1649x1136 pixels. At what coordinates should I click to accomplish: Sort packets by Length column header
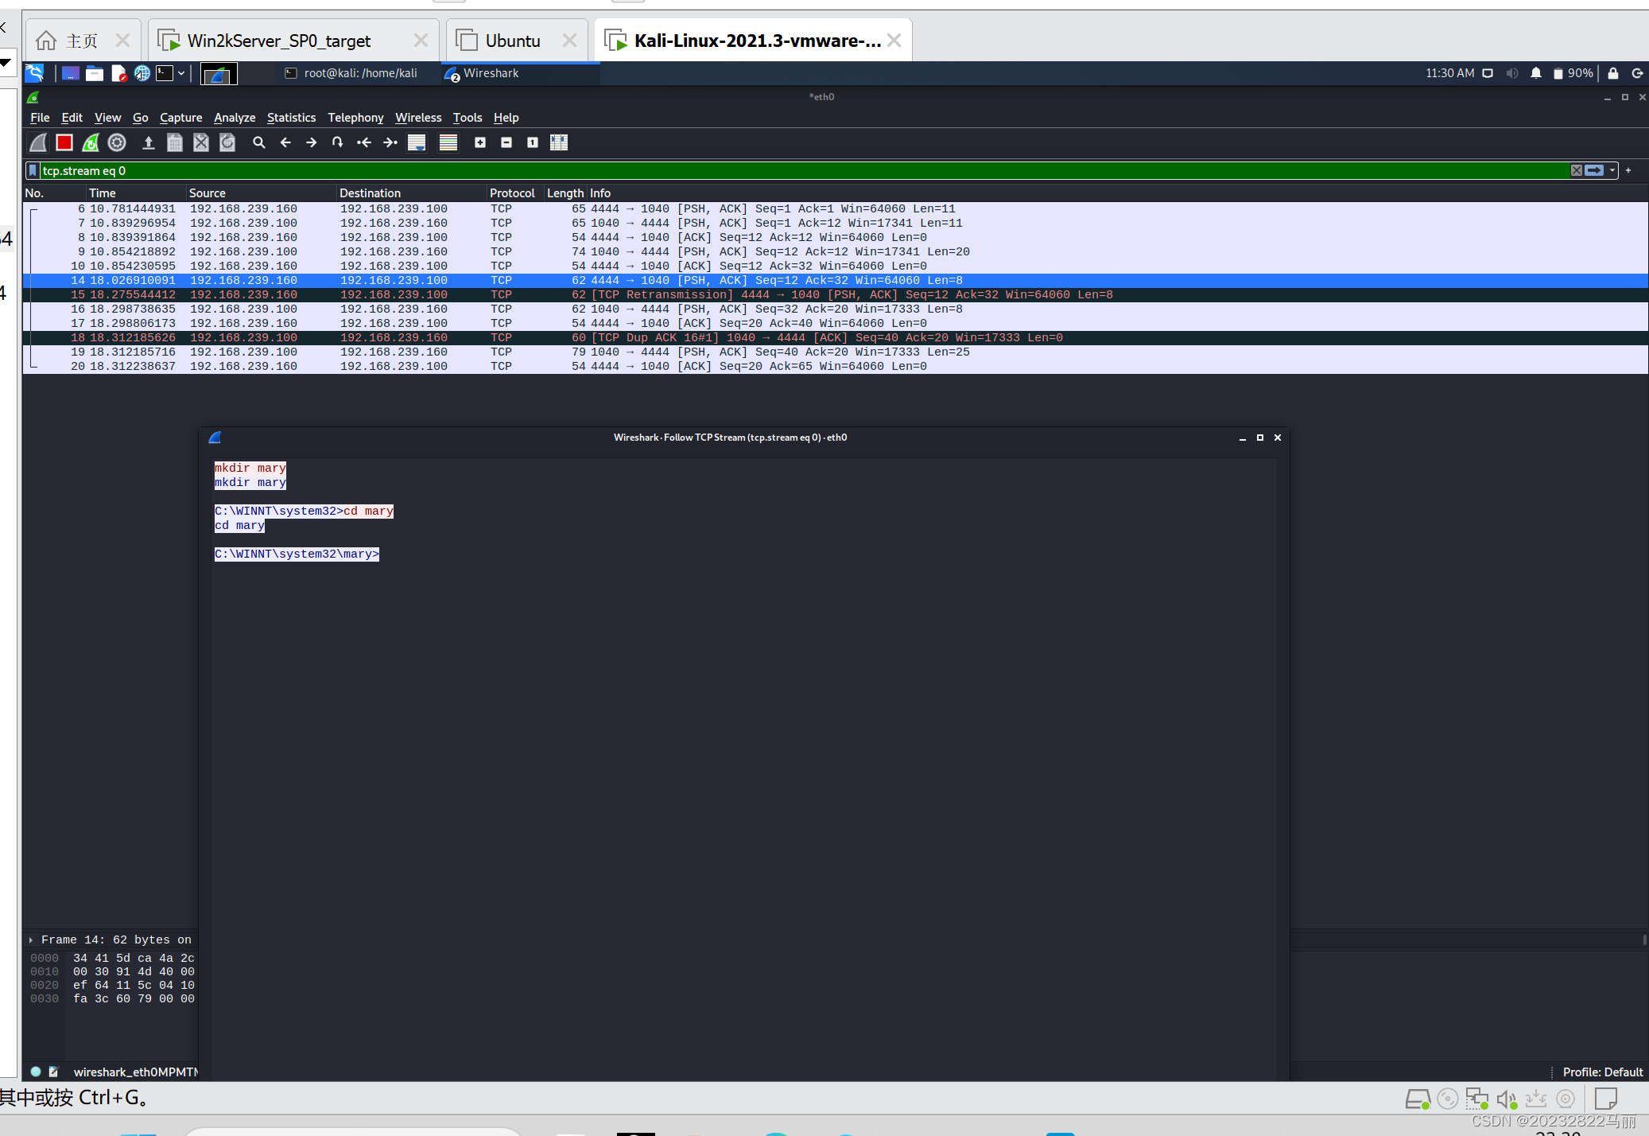pyautogui.click(x=565, y=193)
